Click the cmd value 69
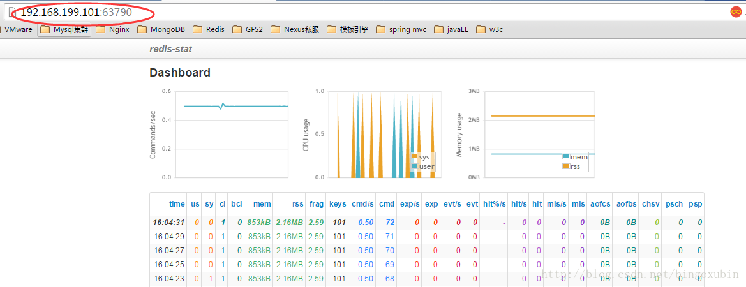 (390, 264)
